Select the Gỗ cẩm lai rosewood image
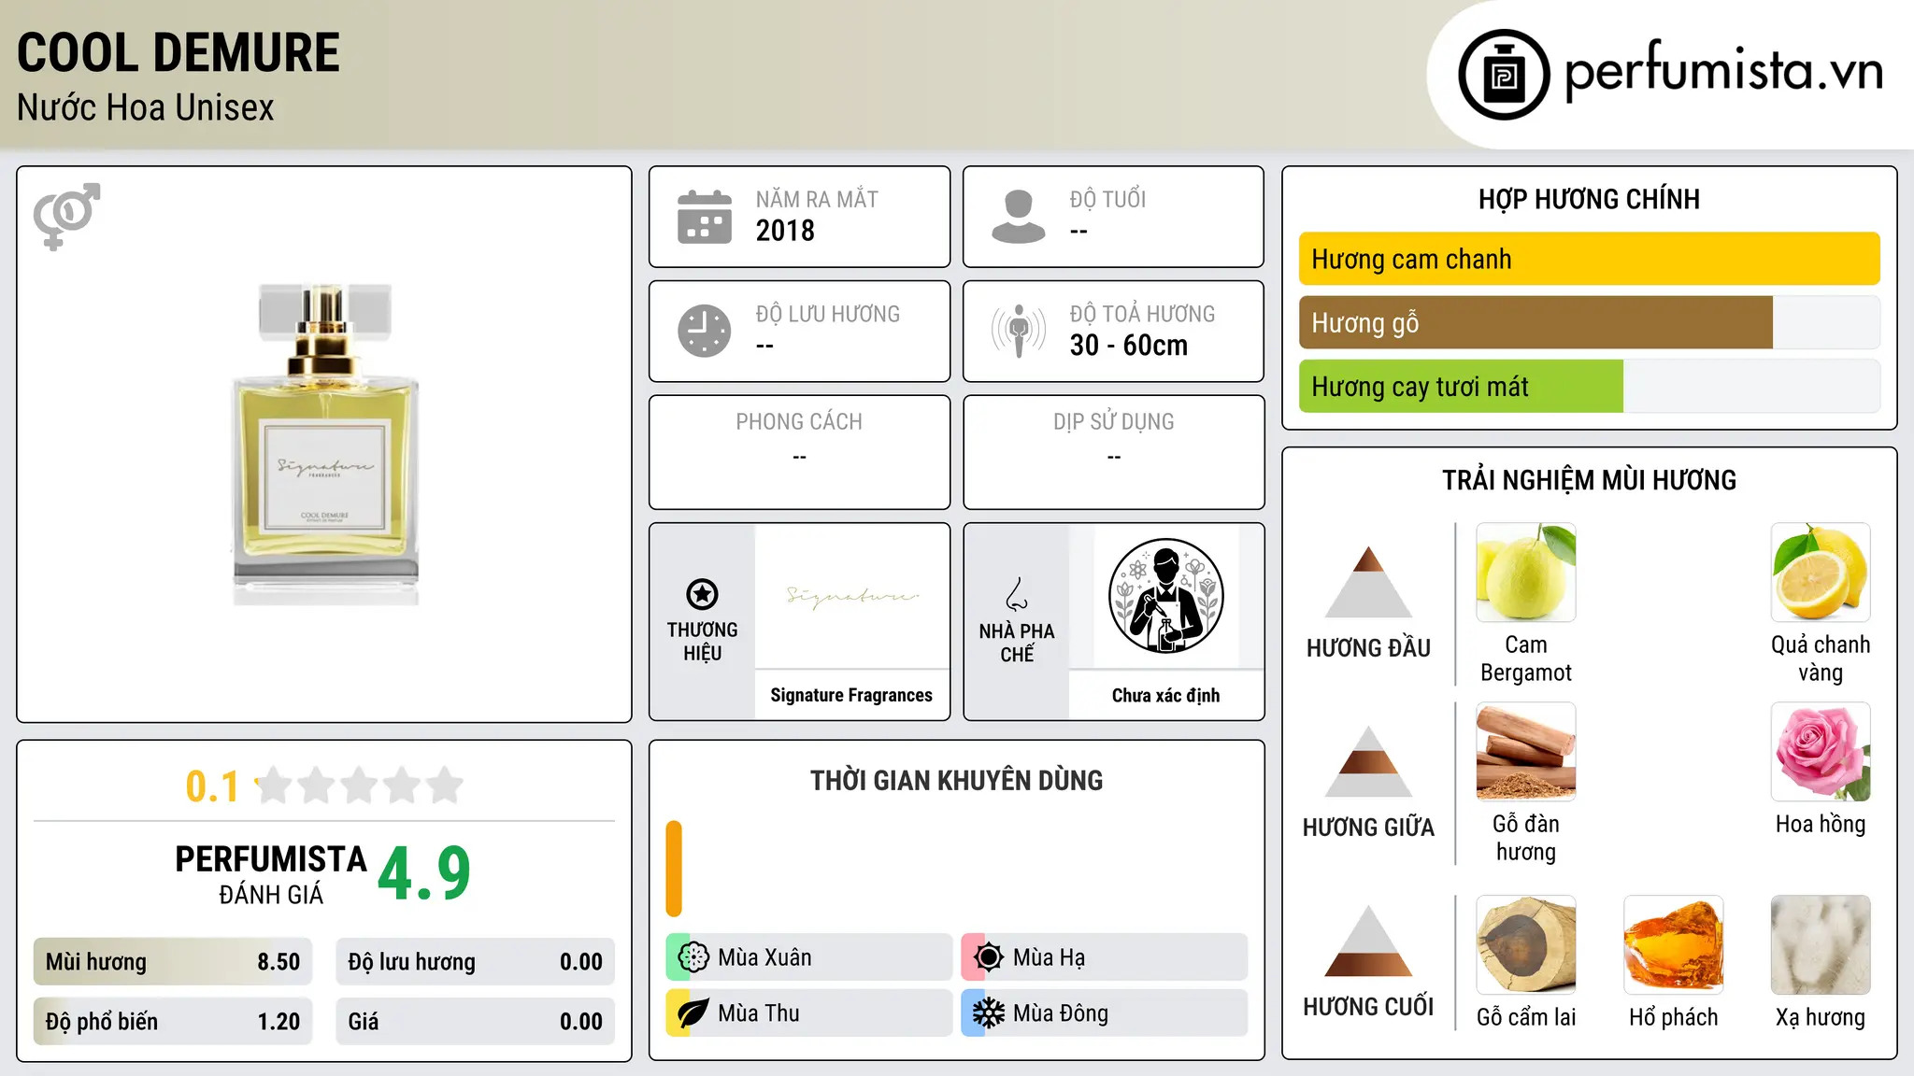Viewport: 1914px width, 1076px height. pyautogui.click(x=1525, y=945)
